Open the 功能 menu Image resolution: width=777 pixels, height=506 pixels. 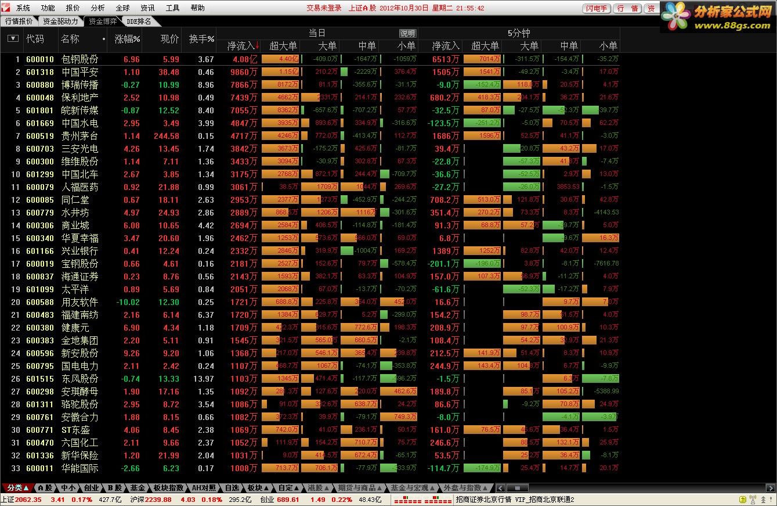(x=48, y=8)
